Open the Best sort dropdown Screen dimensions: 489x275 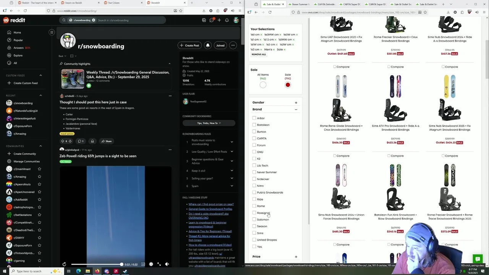62,56
